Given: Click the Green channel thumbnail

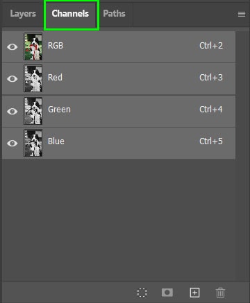Looking at the screenshot, I should pyautogui.click(x=33, y=111).
